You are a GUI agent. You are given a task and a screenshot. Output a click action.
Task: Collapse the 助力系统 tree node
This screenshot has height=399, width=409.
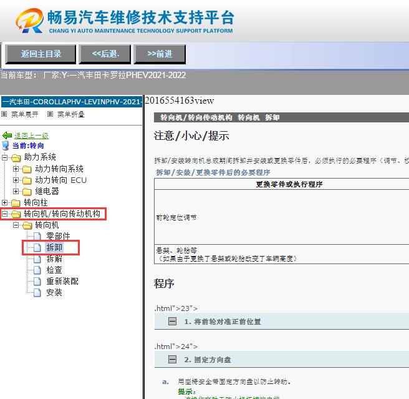point(5,157)
